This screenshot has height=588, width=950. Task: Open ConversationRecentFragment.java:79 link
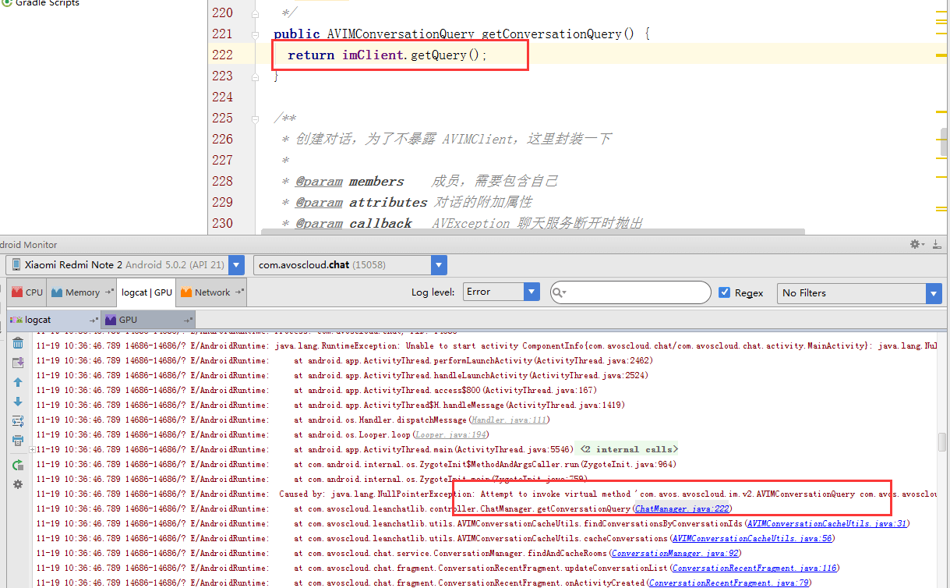pos(729,583)
